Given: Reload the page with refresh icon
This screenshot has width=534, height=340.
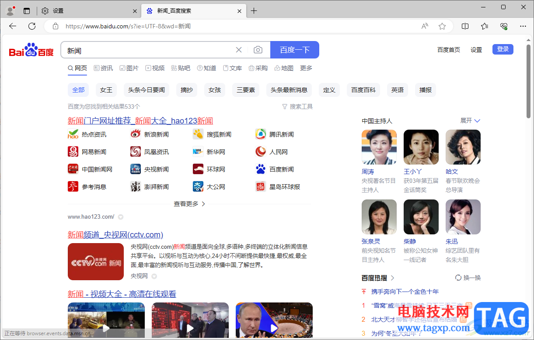Looking at the screenshot, I should coord(32,26).
